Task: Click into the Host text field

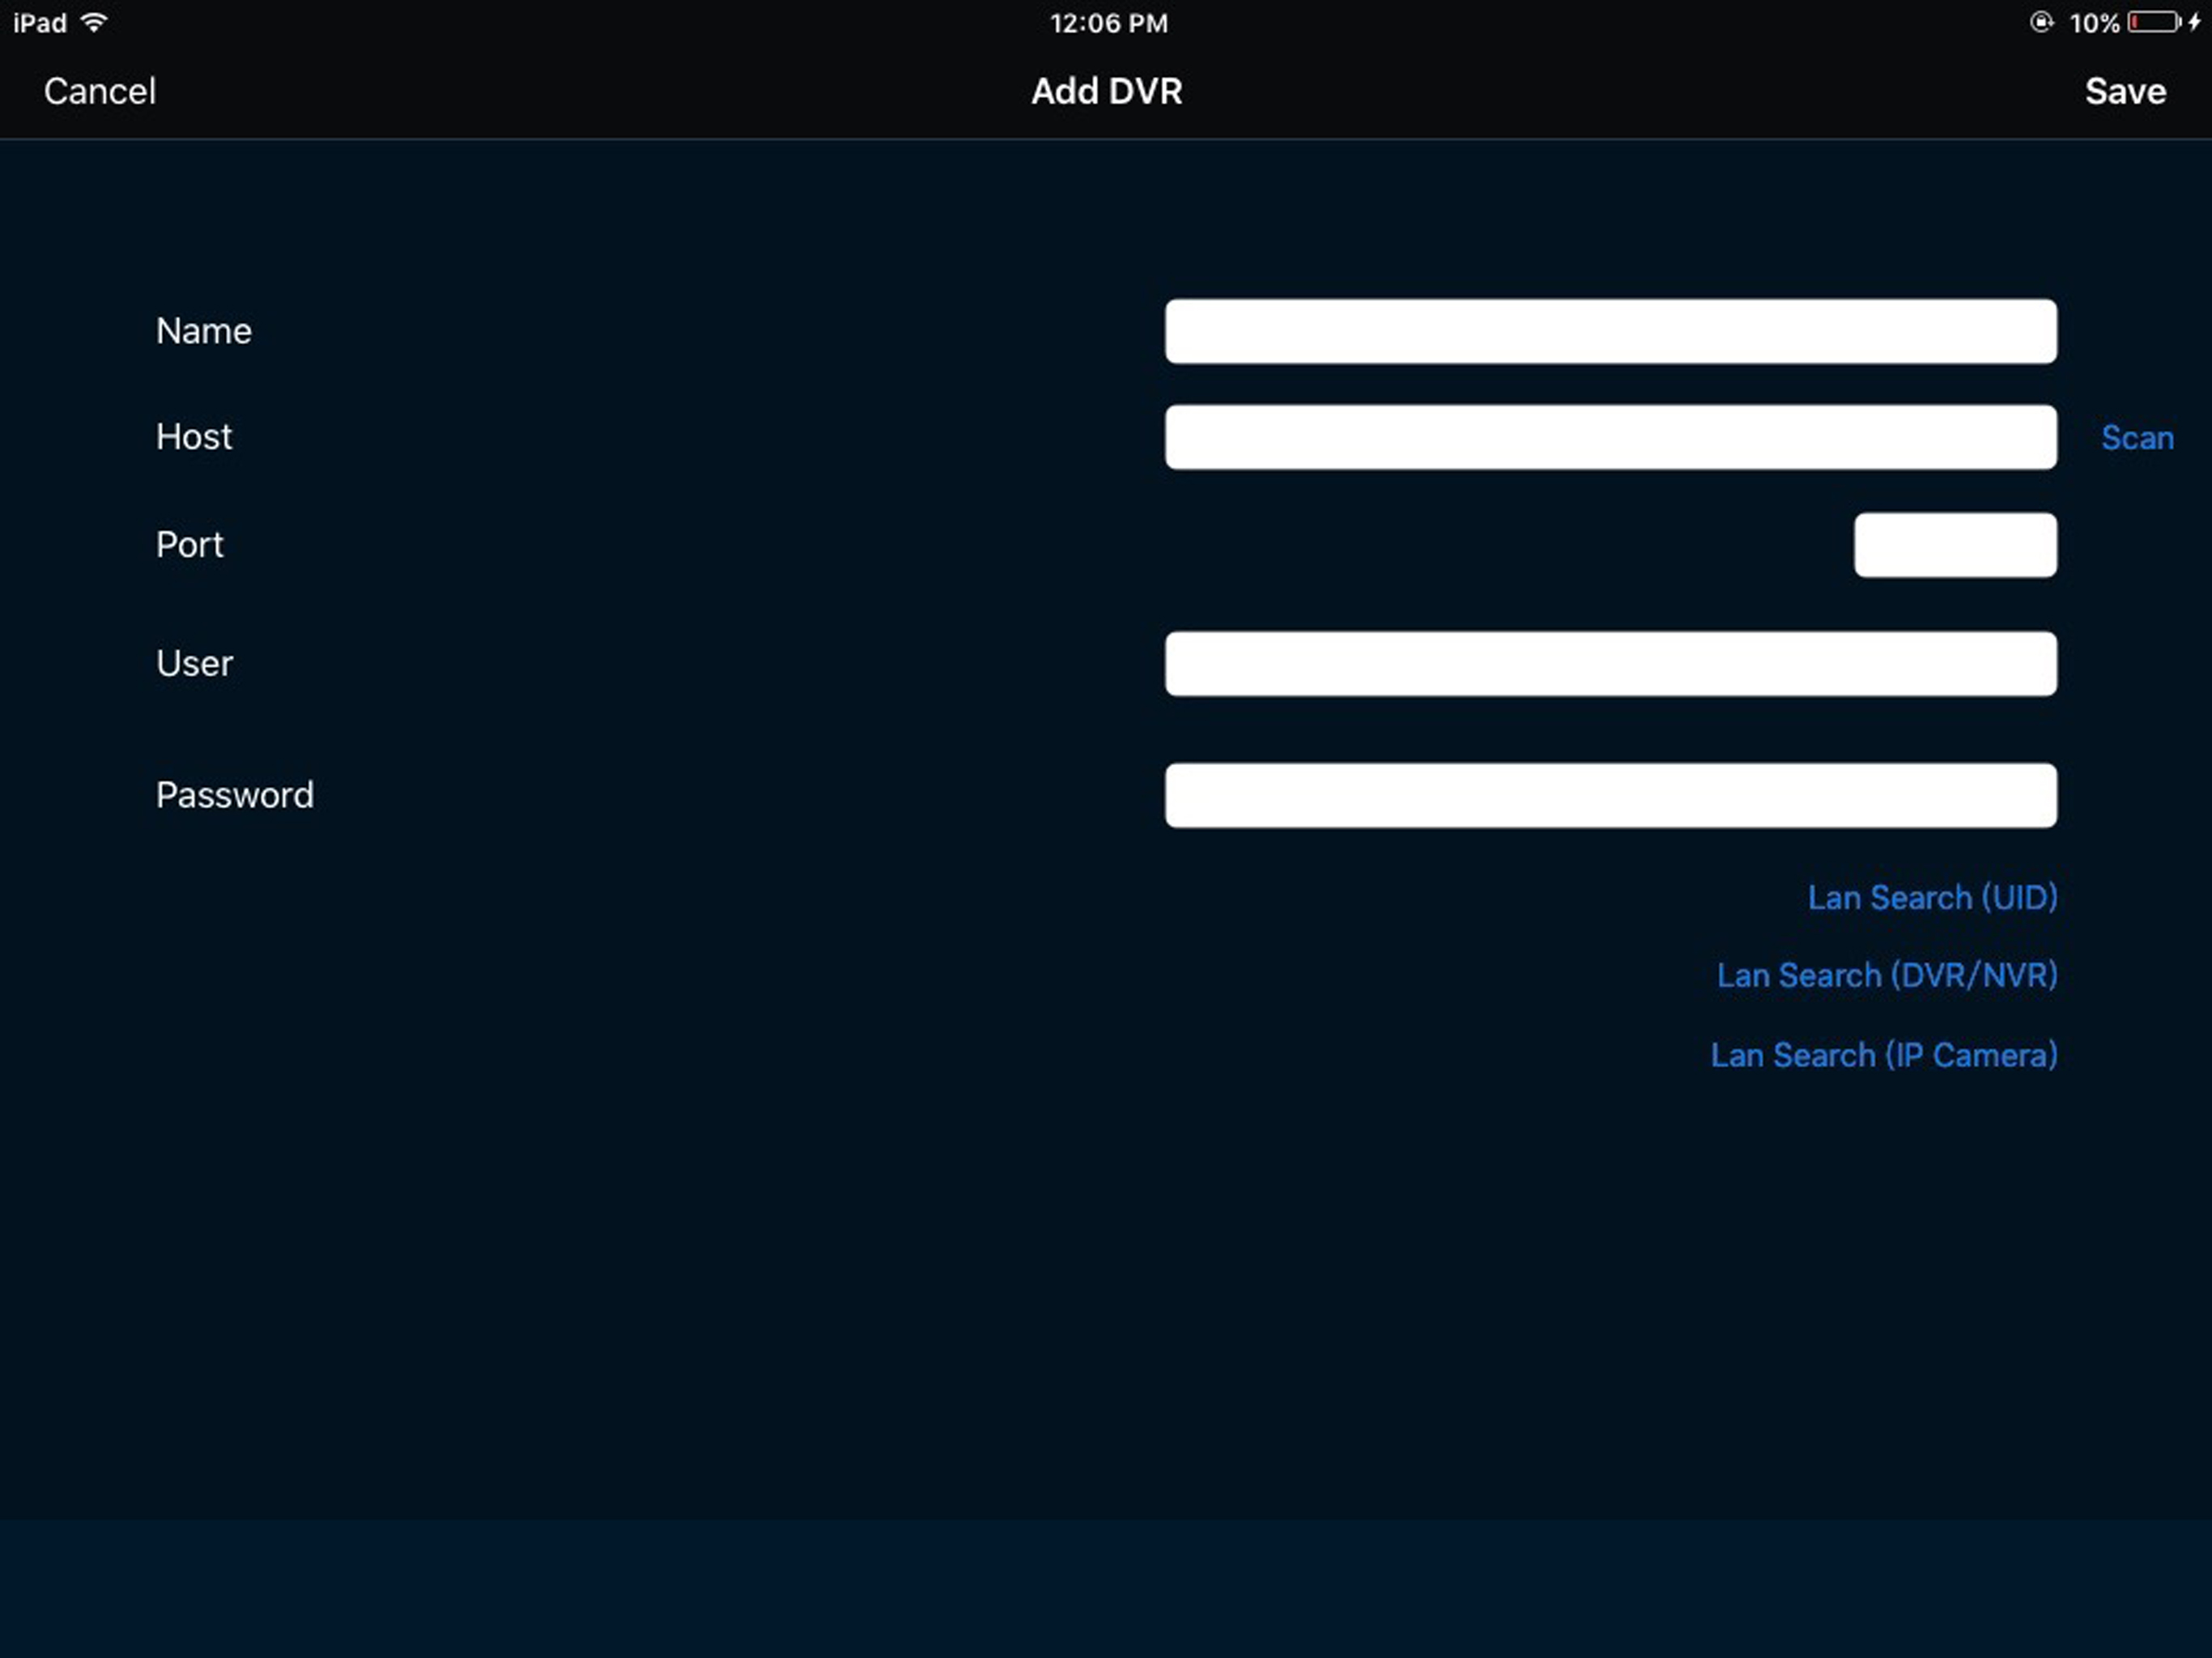Action: coord(1610,437)
